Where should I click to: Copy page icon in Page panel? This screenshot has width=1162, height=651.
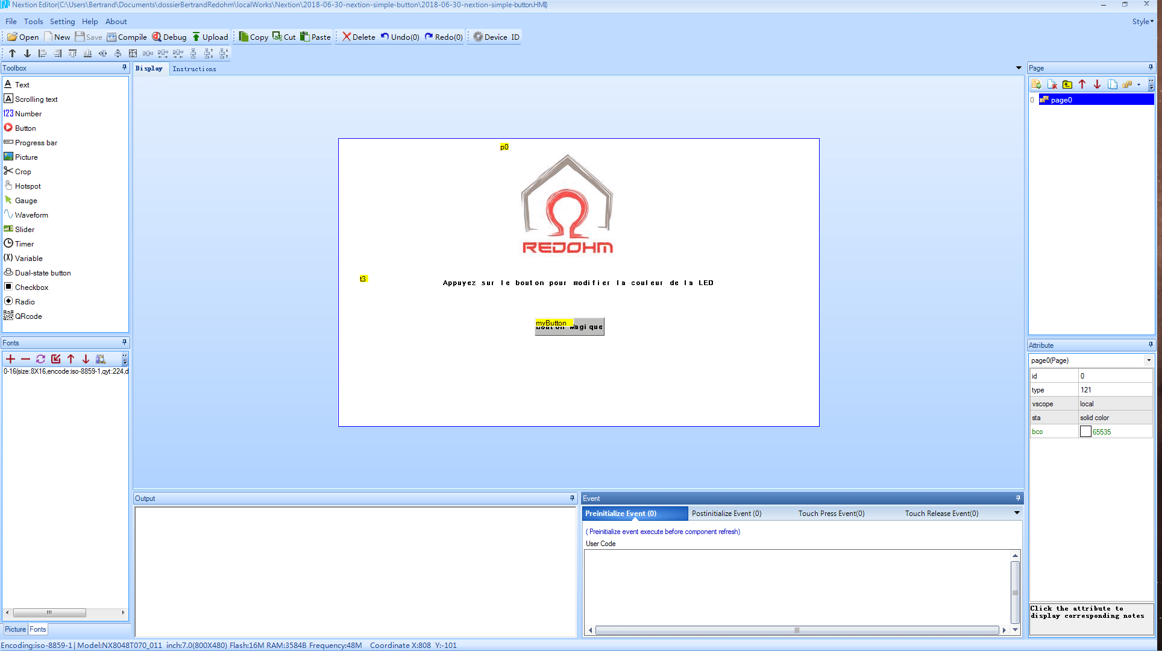1113,84
